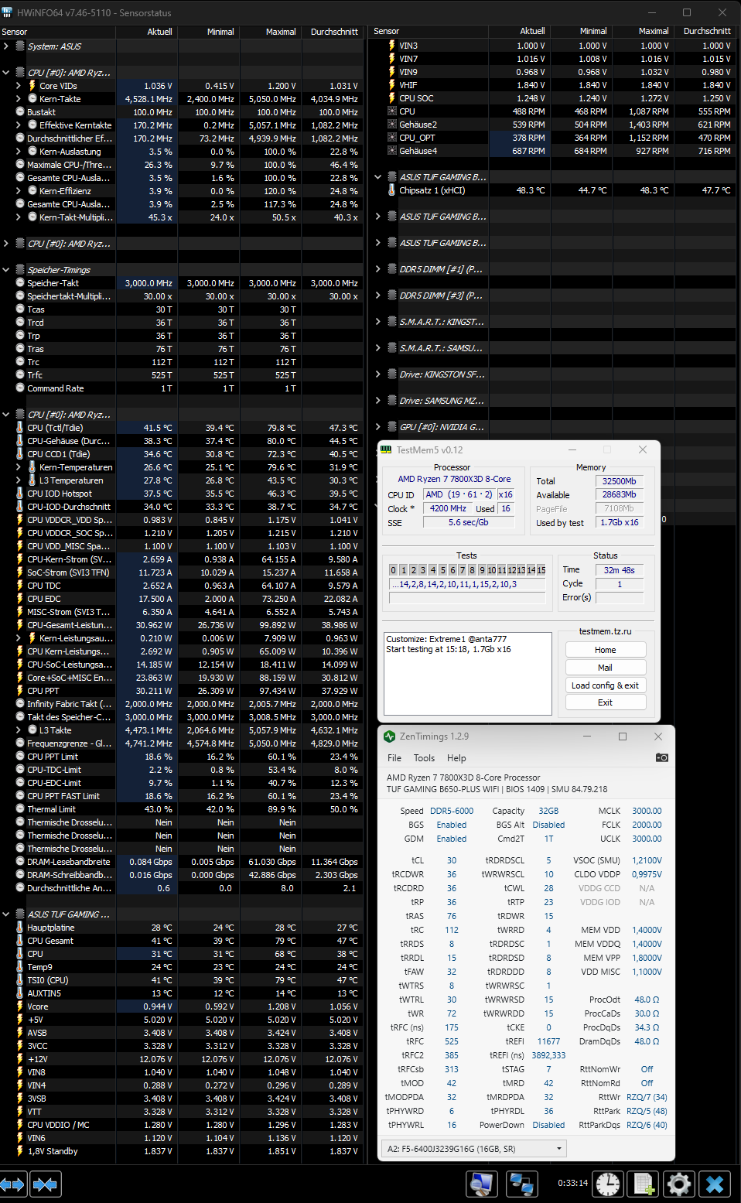
Task: Expand the DDR5 DIMM [#1] group
Action: click(378, 269)
